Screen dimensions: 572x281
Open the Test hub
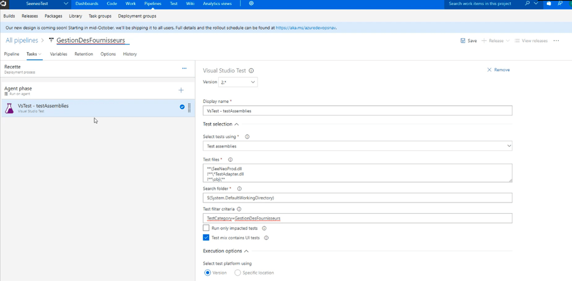[x=174, y=3]
